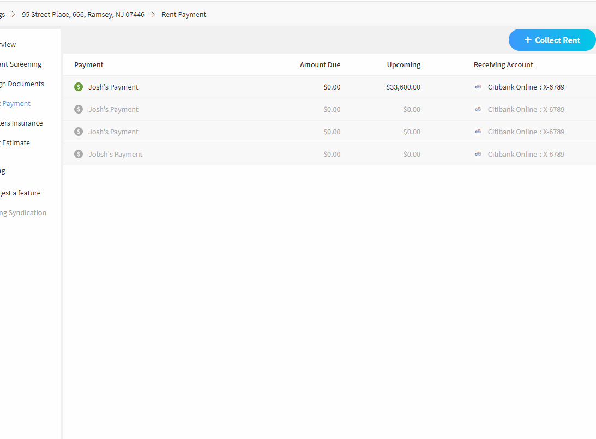The width and height of the screenshot is (596, 439).
Task: Open the Jobsh's Payment row
Action: tap(116, 154)
